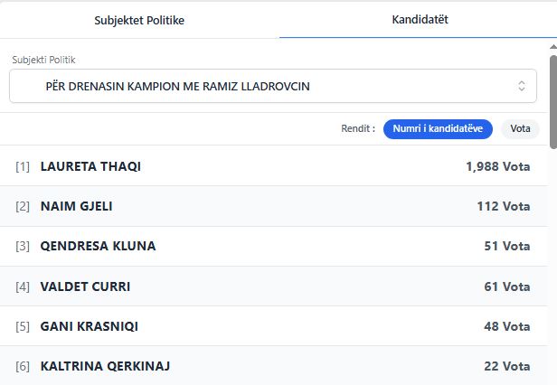557x385 pixels.
Task: Click candidate NAIM GJELI
Action: [x=77, y=206]
